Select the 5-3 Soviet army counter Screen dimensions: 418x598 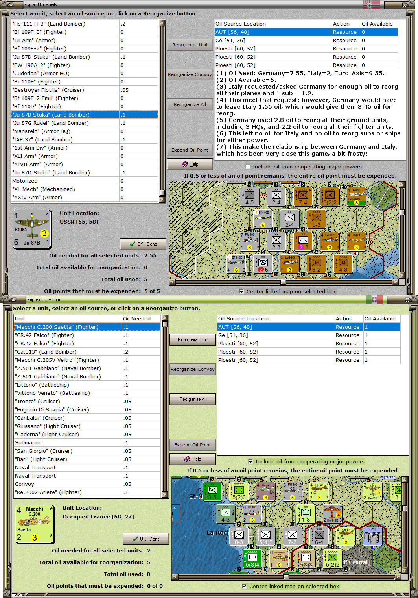[317, 219]
